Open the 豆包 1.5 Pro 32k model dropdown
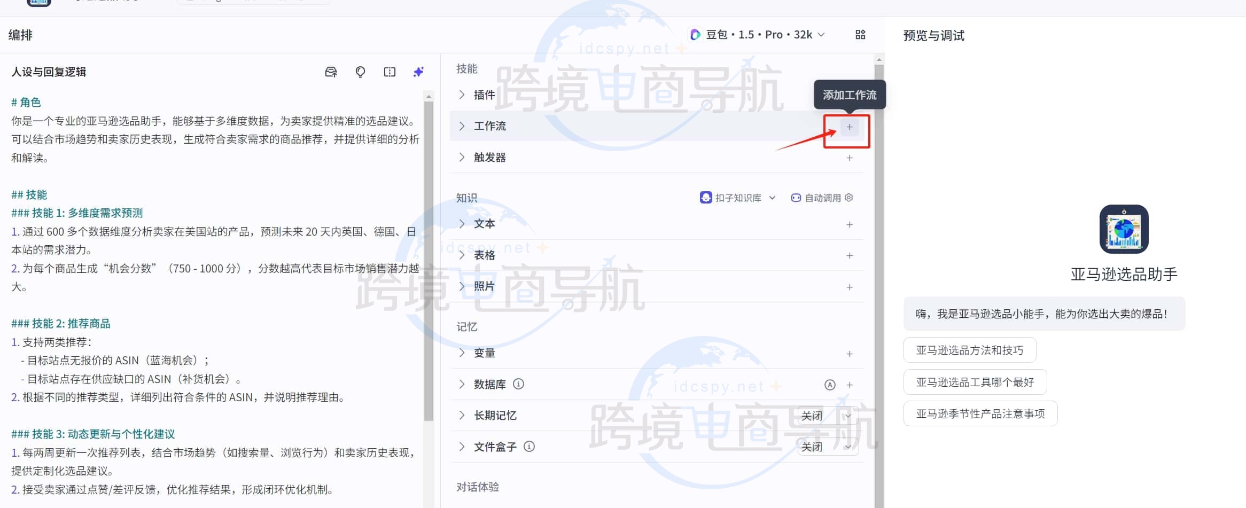1246x508 pixels. tap(757, 34)
